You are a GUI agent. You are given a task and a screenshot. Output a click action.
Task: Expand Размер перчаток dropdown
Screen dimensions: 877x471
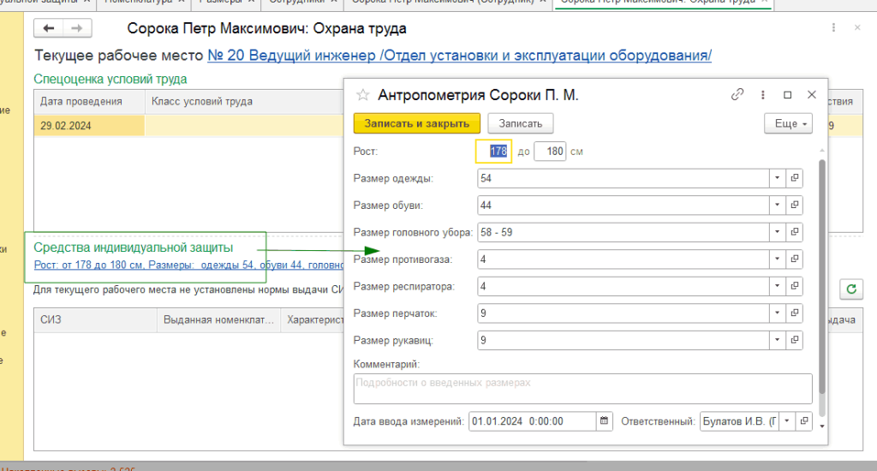[777, 313]
